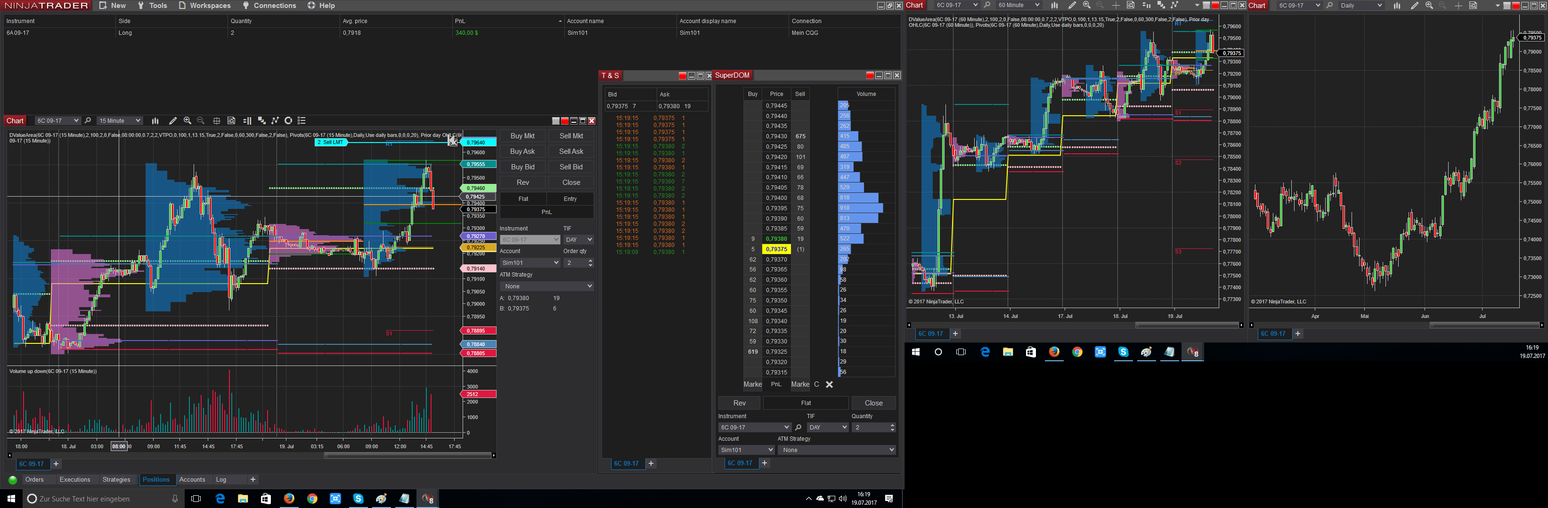The image size is (1548, 508).
Task: Click 60 Minute chart horizontal scrollbar
Action: click(x=1187, y=325)
